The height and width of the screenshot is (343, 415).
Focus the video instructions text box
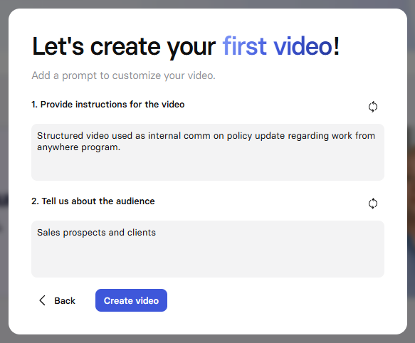pos(208,152)
